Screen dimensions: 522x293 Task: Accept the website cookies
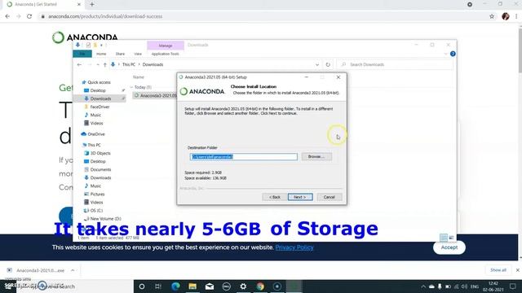pyautogui.click(x=449, y=247)
